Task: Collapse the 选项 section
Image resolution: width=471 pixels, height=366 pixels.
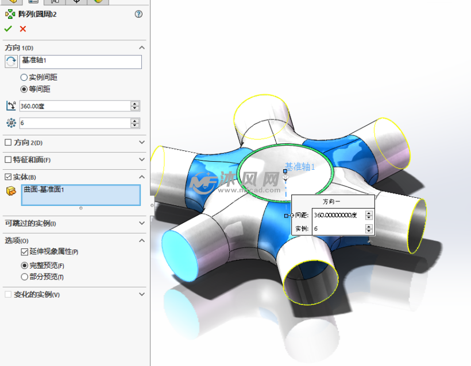Action: (142, 240)
